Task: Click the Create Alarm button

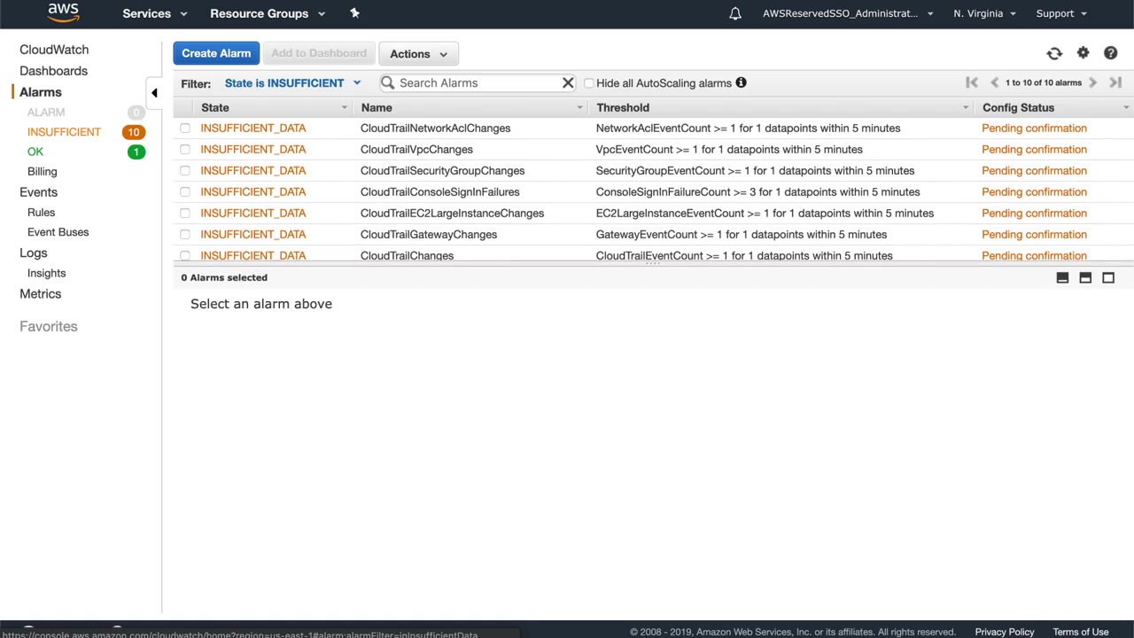Action: pyautogui.click(x=216, y=53)
